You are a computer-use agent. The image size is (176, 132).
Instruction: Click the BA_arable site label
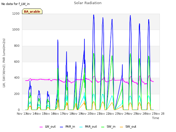(x=32, y=12)
